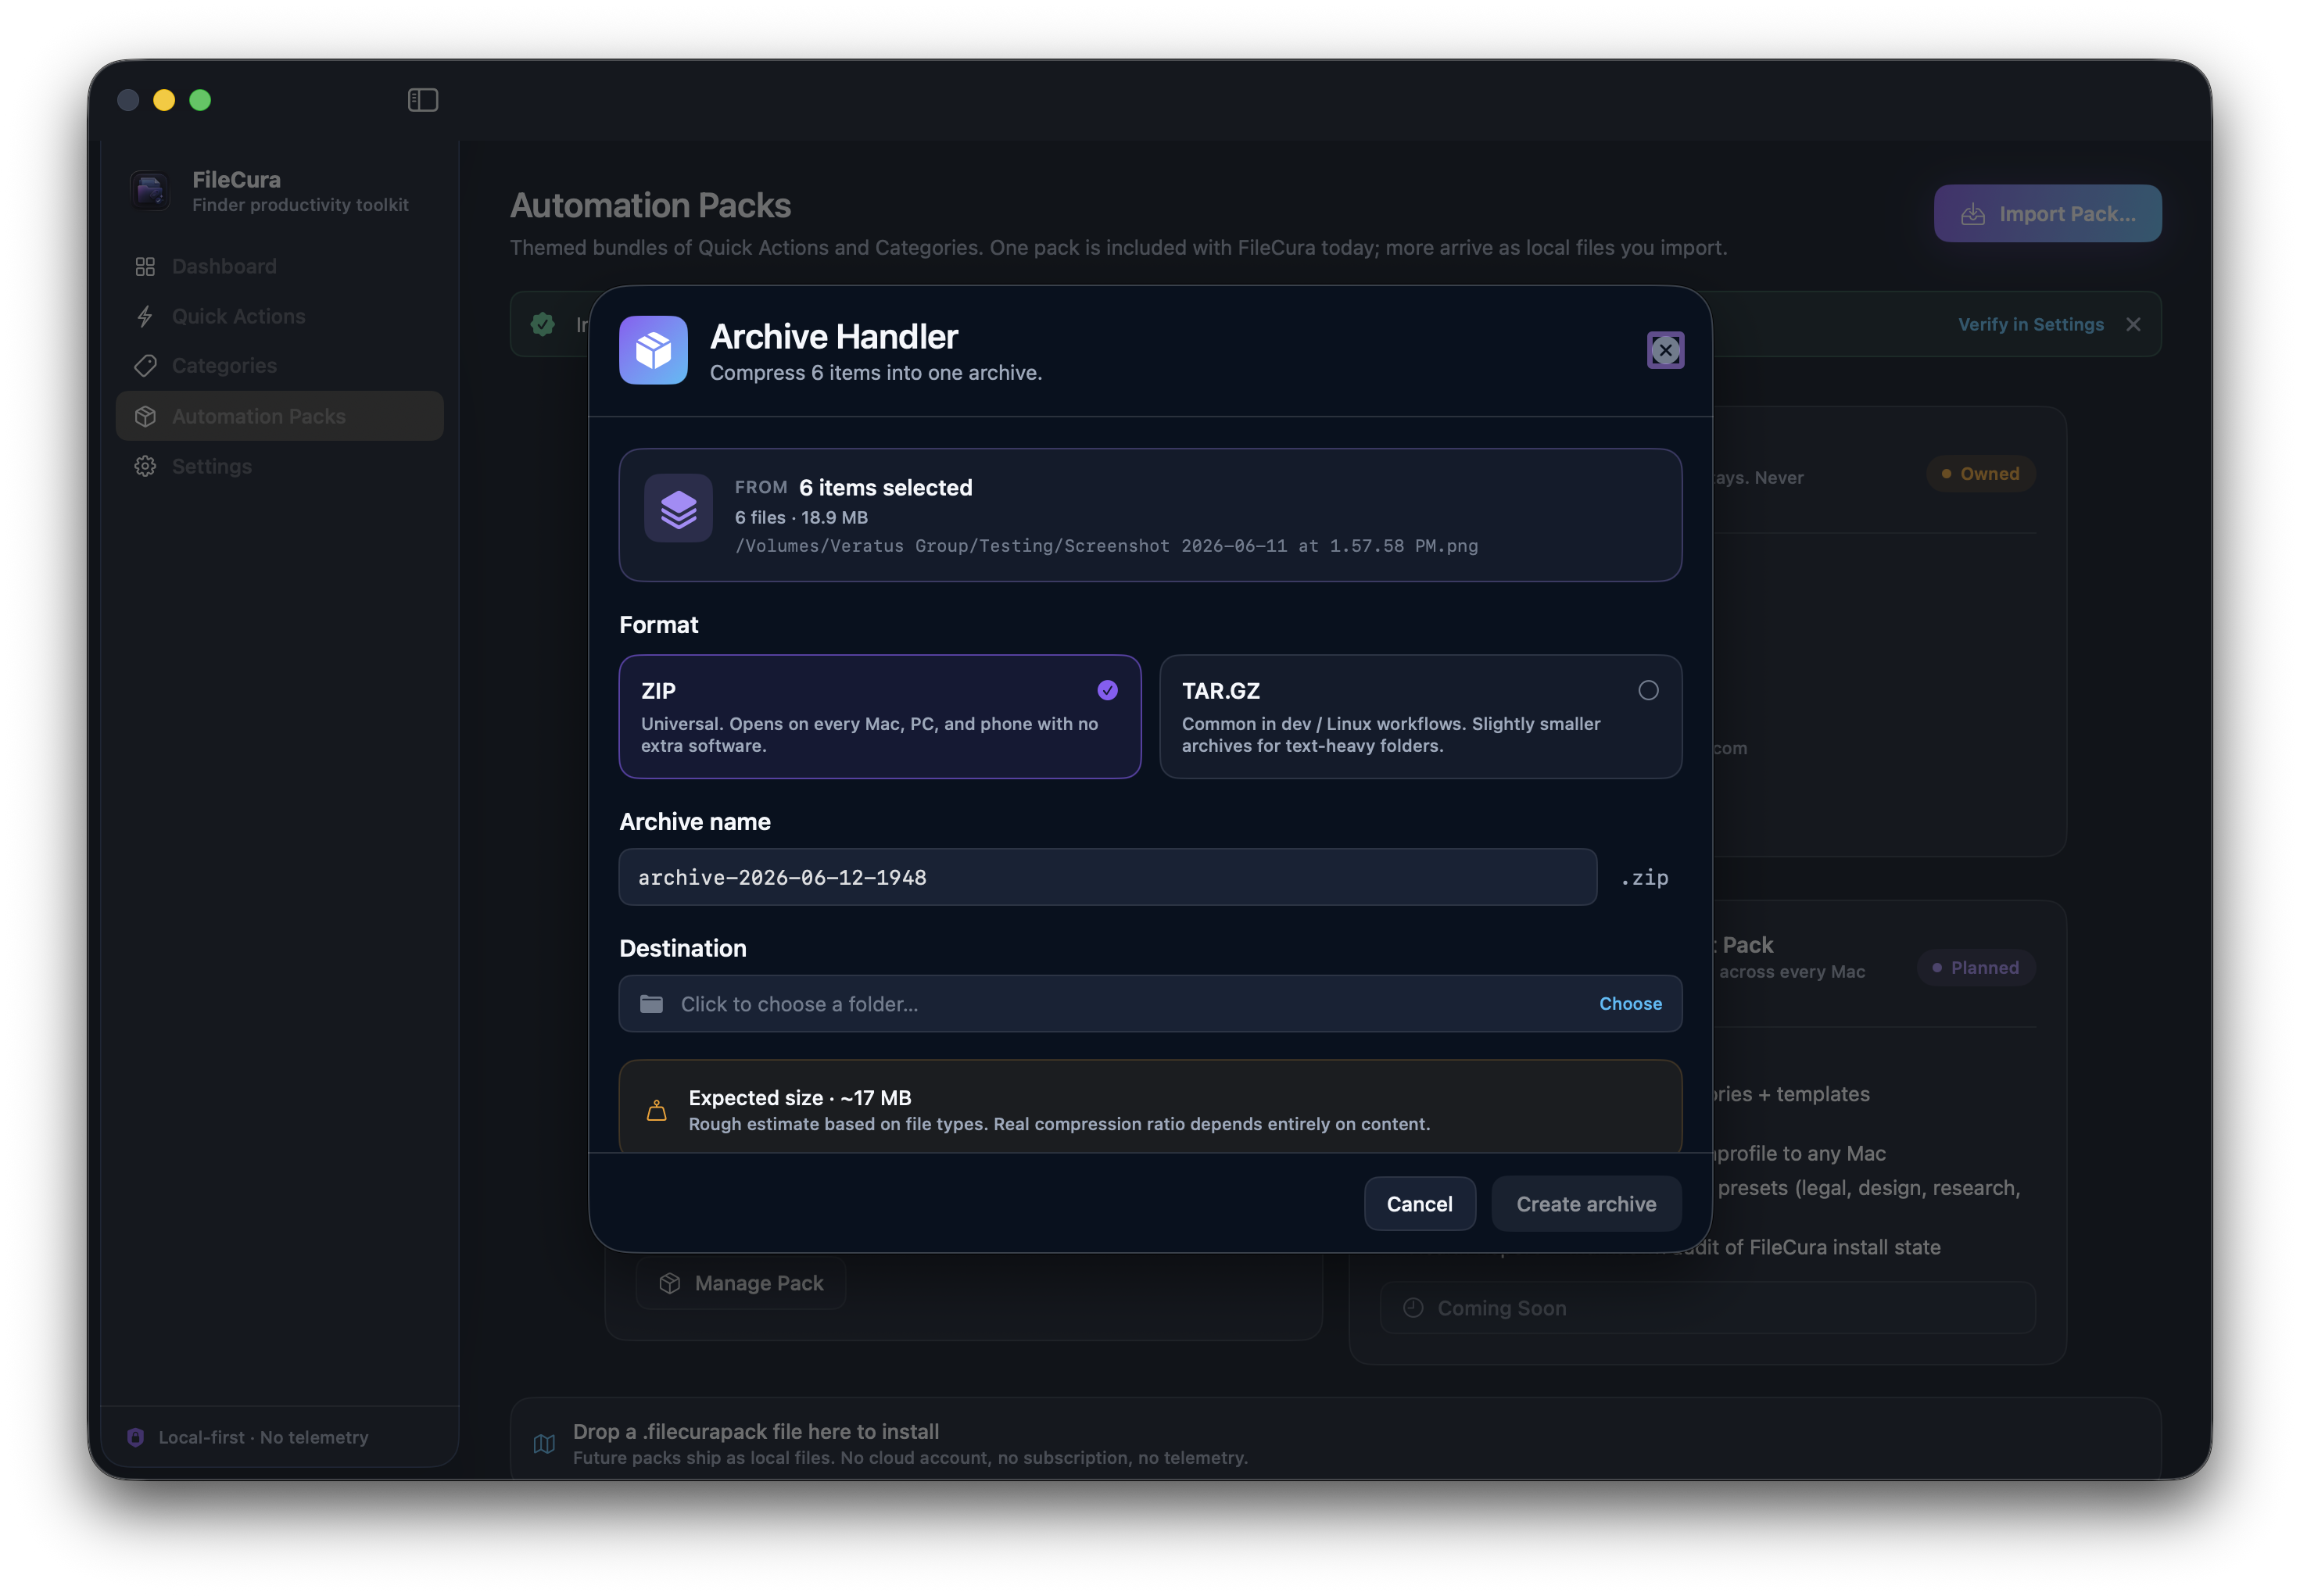Click the green zoom window button

200,100
